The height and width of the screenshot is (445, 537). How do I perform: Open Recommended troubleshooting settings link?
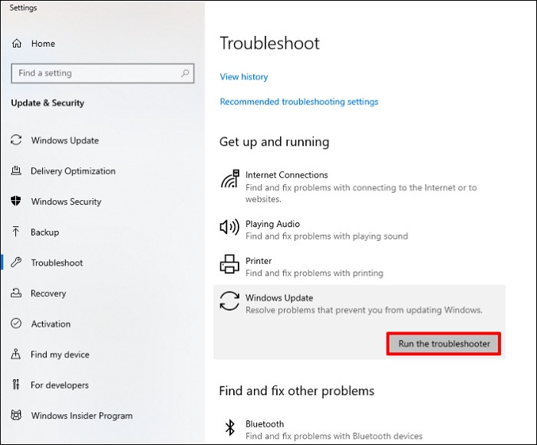299,101
